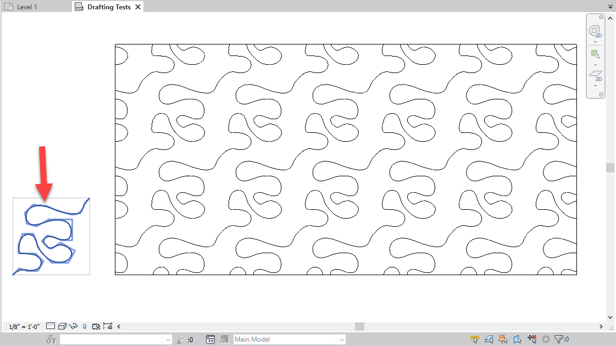Screen dimensions: 616x346
Task: Click the pattern preview under the red arrow
Action: 51,236
